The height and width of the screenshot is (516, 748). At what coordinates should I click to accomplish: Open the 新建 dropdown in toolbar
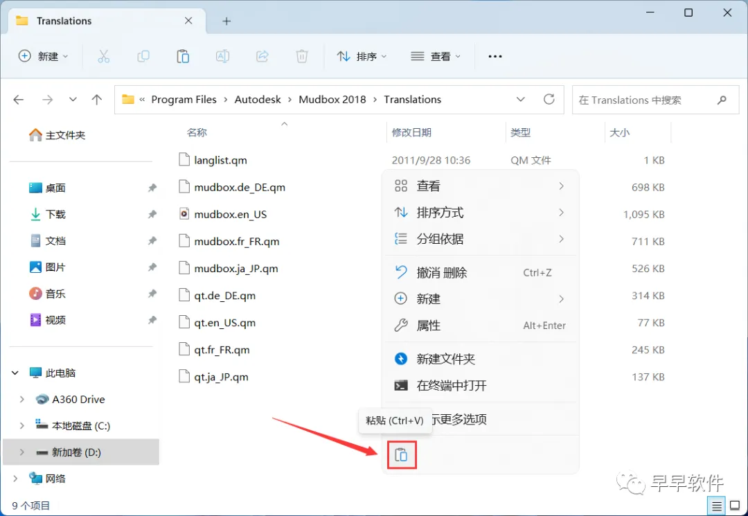coord(44,56)
